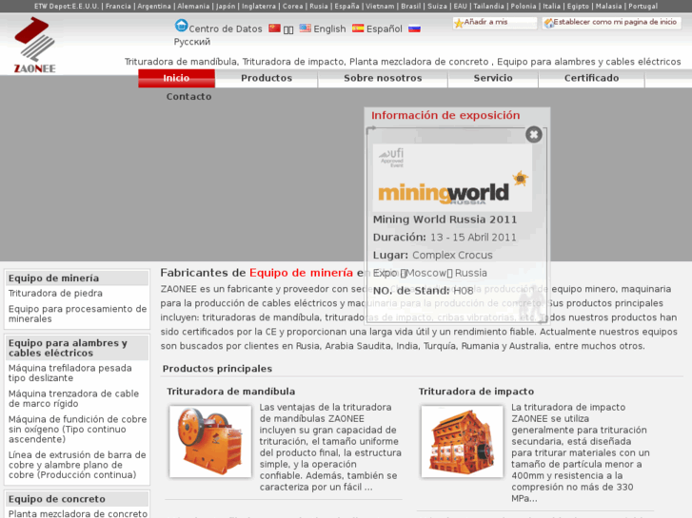Open Máquina trefiladora pesada tipo deslizante

pos(70,373)
